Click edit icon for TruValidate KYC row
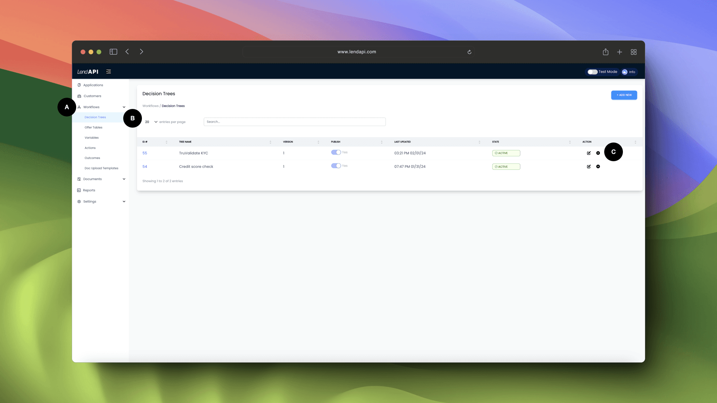717x403 pixels. [589, 153]
